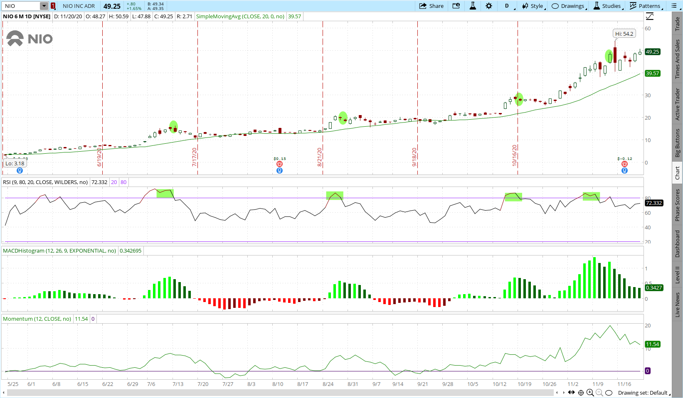Switch to the Trade side tab
The height and width of the screenshot is (398, 683).
click(x=677, y=24)
